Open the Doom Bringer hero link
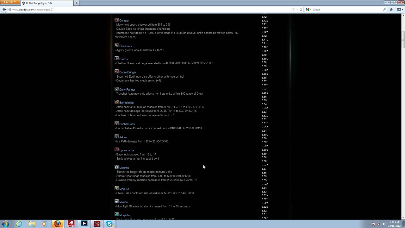The width and height of the screenshot is (405, 228). point(128,72)
